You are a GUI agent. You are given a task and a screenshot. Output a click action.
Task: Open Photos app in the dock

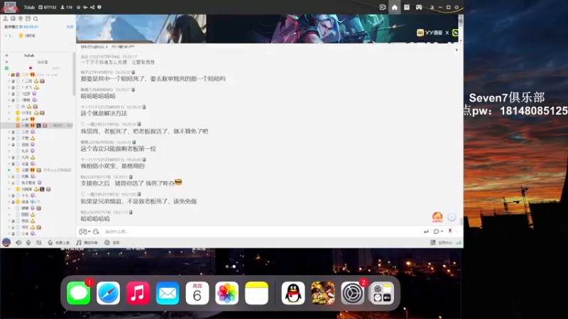click(x=226, y=293)
